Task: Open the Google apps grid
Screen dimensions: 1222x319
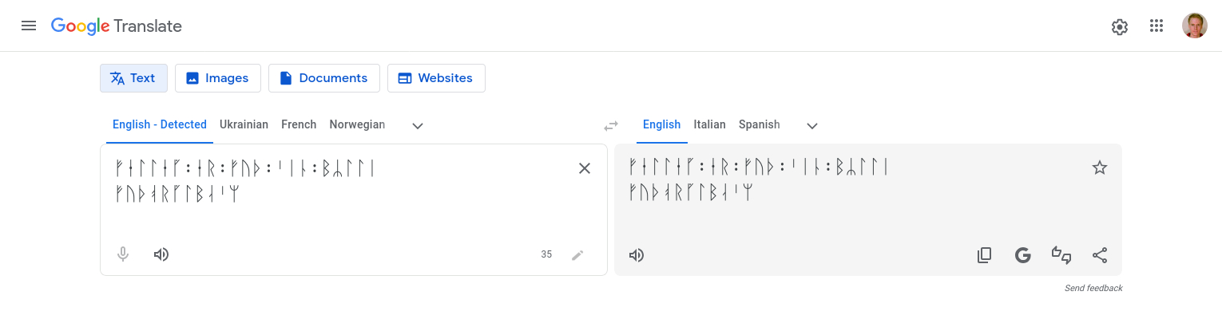Action: point(1156,26)
